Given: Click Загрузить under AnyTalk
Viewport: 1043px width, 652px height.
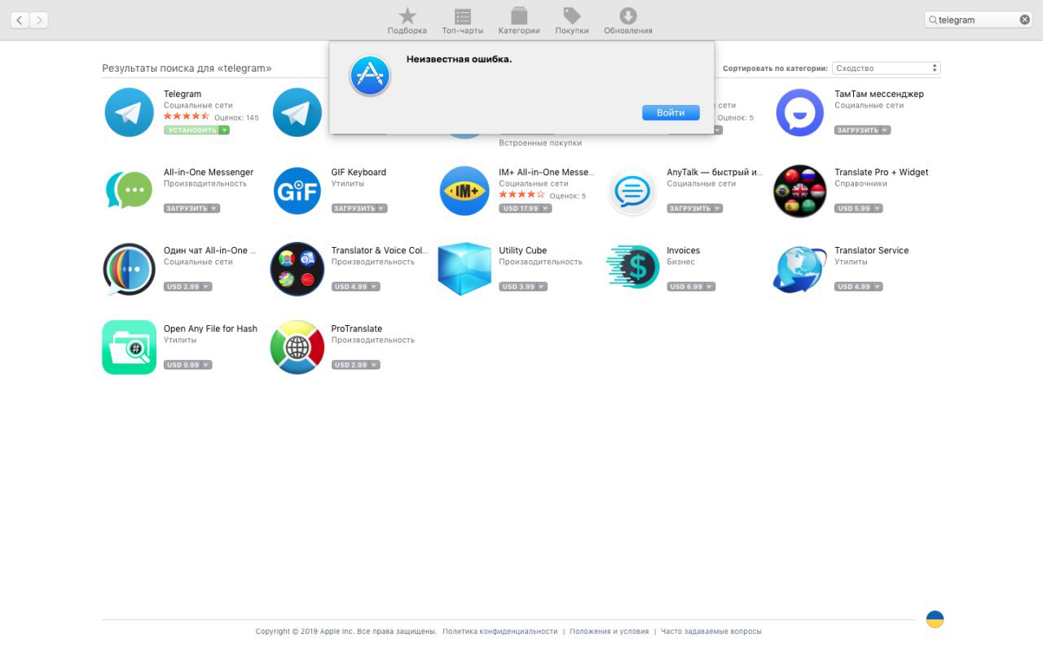Looking at the screenshot, I should (x=694, y=209).
